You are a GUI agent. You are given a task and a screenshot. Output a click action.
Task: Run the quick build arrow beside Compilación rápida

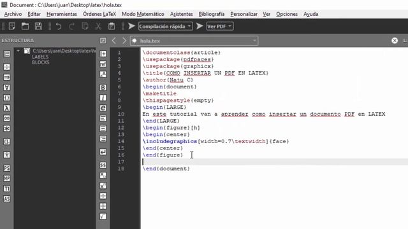tap(132, 26)
